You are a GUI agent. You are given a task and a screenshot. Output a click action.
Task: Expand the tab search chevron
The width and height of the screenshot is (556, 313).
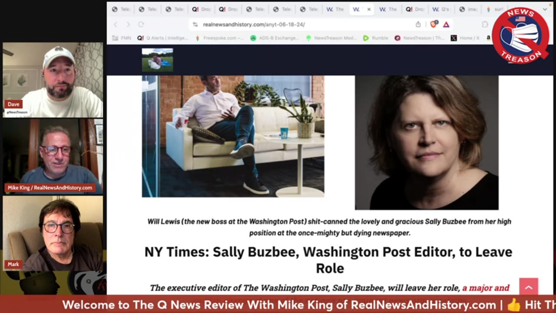pos(545,9)
